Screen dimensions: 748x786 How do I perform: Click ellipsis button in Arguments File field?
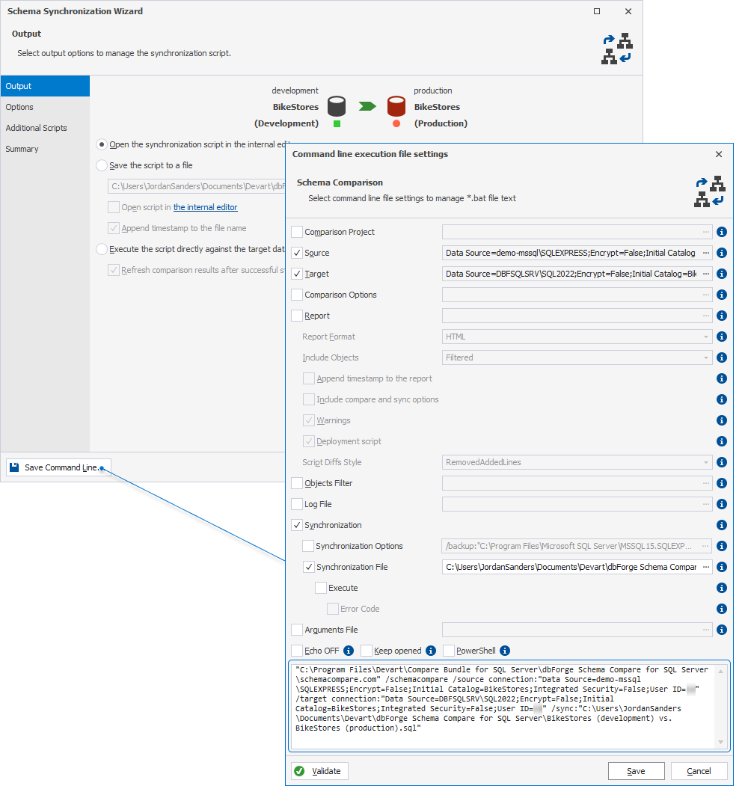point(706,630)
